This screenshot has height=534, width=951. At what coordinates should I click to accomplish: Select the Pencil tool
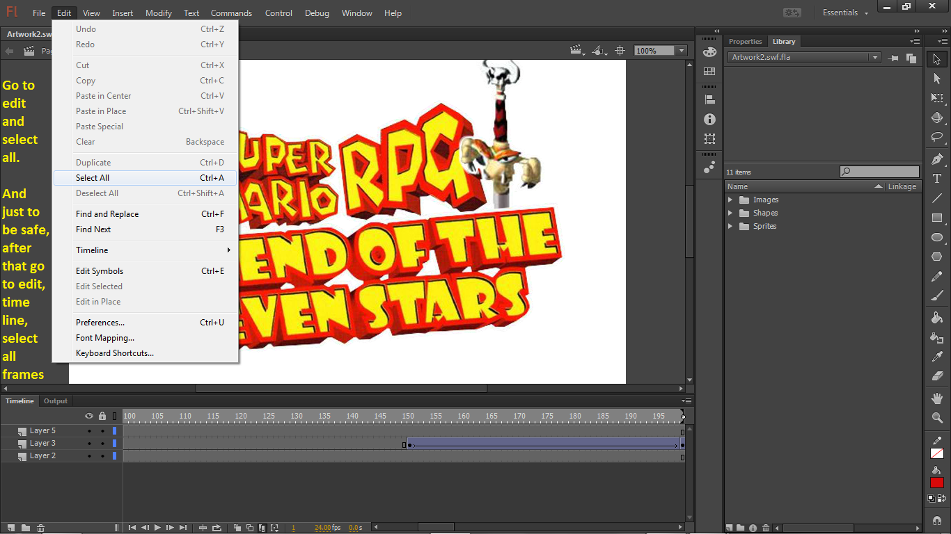937,277
